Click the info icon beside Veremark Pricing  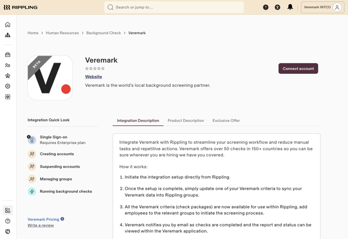click(62, 219)
